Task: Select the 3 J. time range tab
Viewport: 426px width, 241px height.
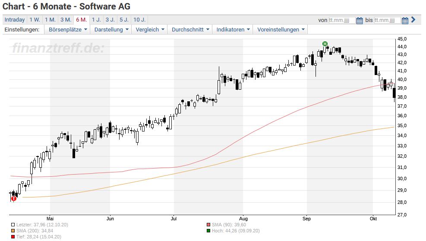Action: (110, 20)
